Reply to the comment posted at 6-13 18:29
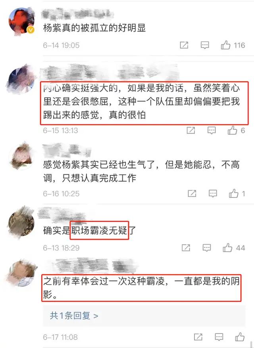Viewport: 254px width, 348px height. (x=207, y=248)
